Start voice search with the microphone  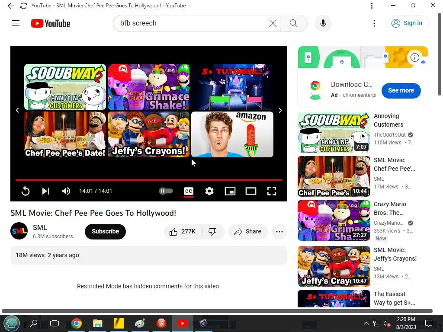click(323, 23)
